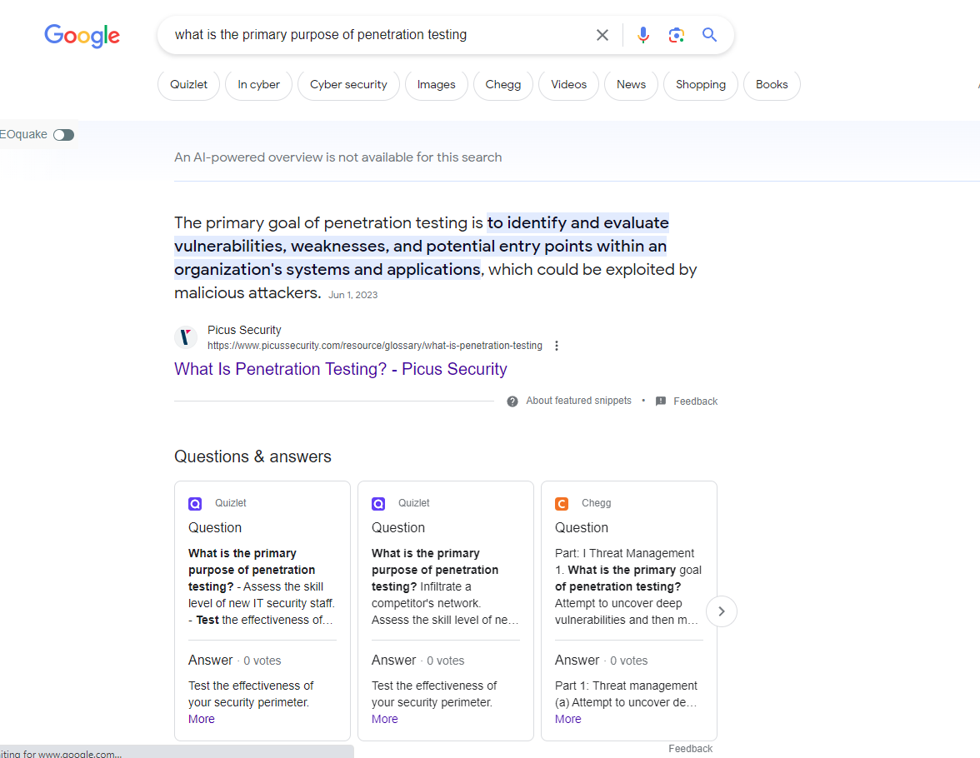Select the Chegg filter chip
The image size is (980, 758).
pos(503,84)
